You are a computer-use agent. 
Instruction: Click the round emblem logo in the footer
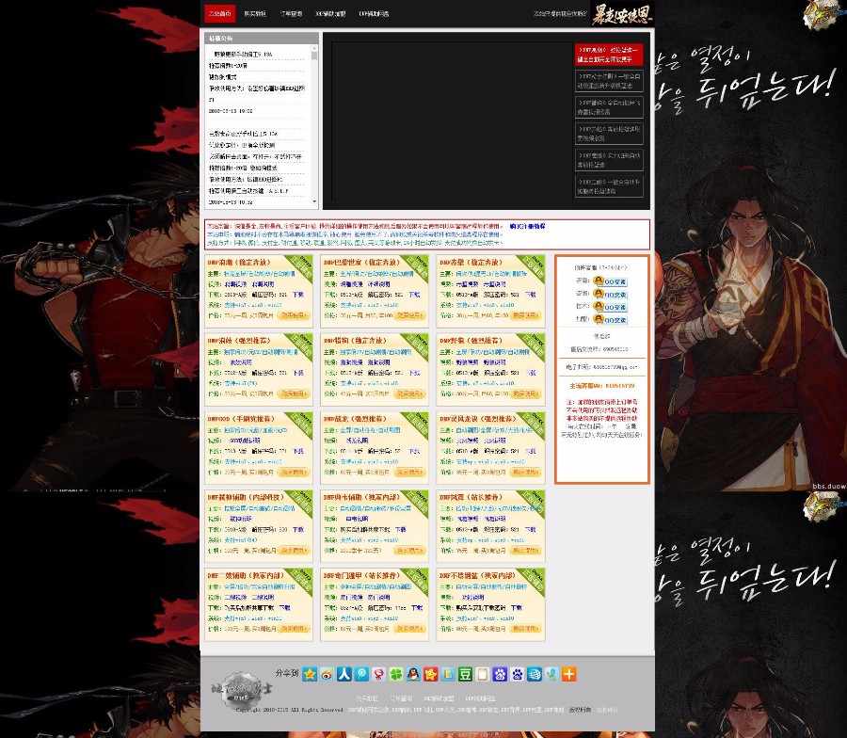(x=241, y=690)
